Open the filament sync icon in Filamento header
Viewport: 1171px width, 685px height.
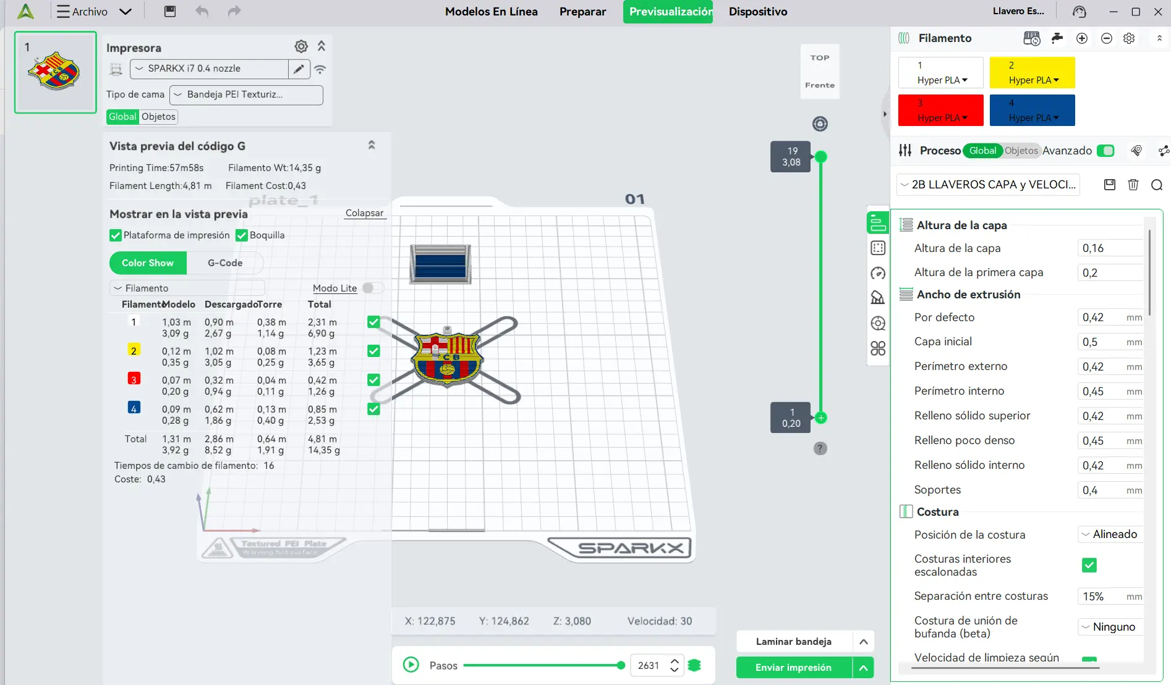tap(1032, 38)
